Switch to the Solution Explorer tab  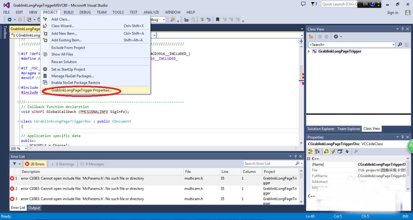[x=320, y=129]
